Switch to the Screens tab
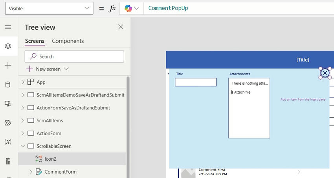 (35, 41)
